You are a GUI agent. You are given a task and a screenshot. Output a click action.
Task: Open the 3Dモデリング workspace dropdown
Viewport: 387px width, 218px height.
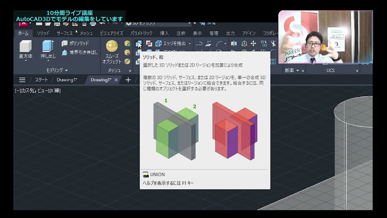[190, 23]
